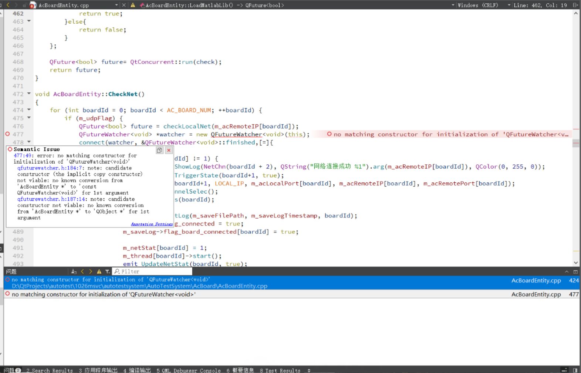Fold the for loop at line 474
Viewport: 581px width, 373px height.
pos(29,110)
